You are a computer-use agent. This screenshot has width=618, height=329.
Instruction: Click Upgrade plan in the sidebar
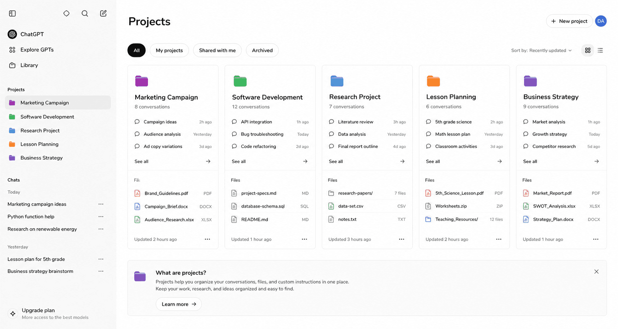48,314
